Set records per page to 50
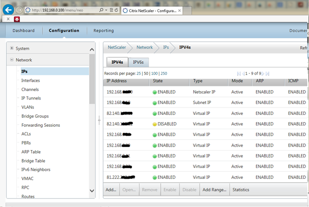 click(x=146, y=73)
